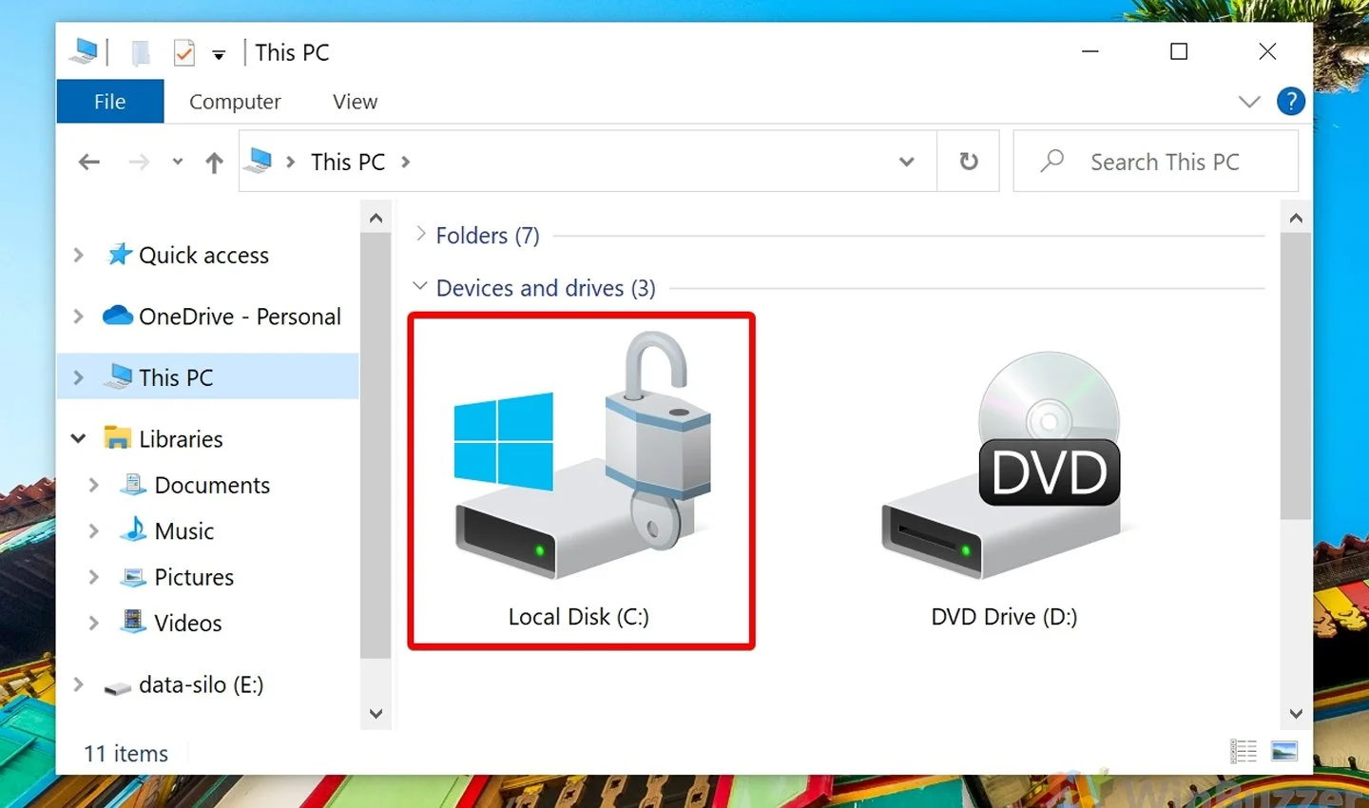Expand the Videos library node
This screenshot has height=808, width=1369.
(94, 623)
